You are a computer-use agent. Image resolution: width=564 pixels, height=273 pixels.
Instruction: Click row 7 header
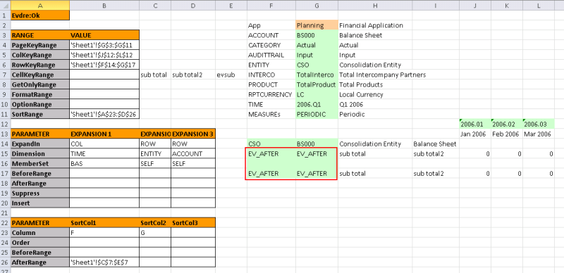click(x=5, y=75)
